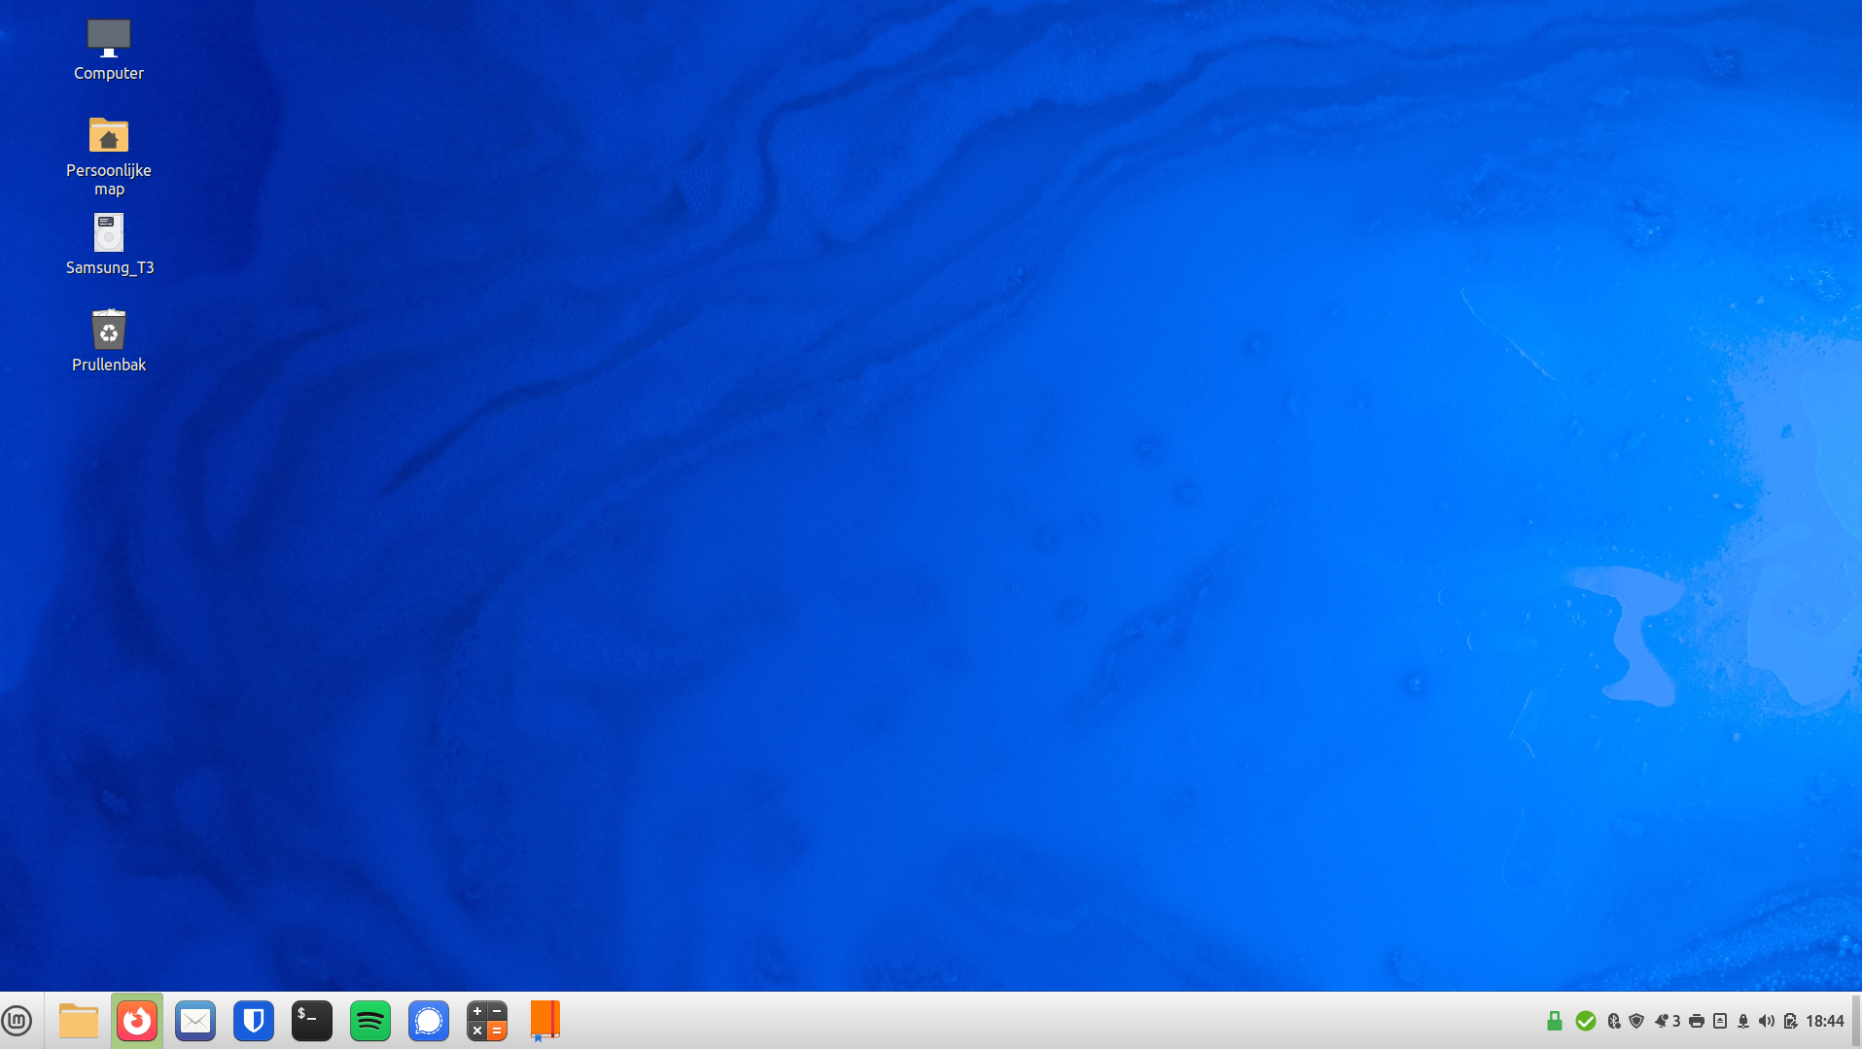Viewport: 1862px width, 1049px height.
Task: Open the orange notebook app in the panel
Action: 545,1021
